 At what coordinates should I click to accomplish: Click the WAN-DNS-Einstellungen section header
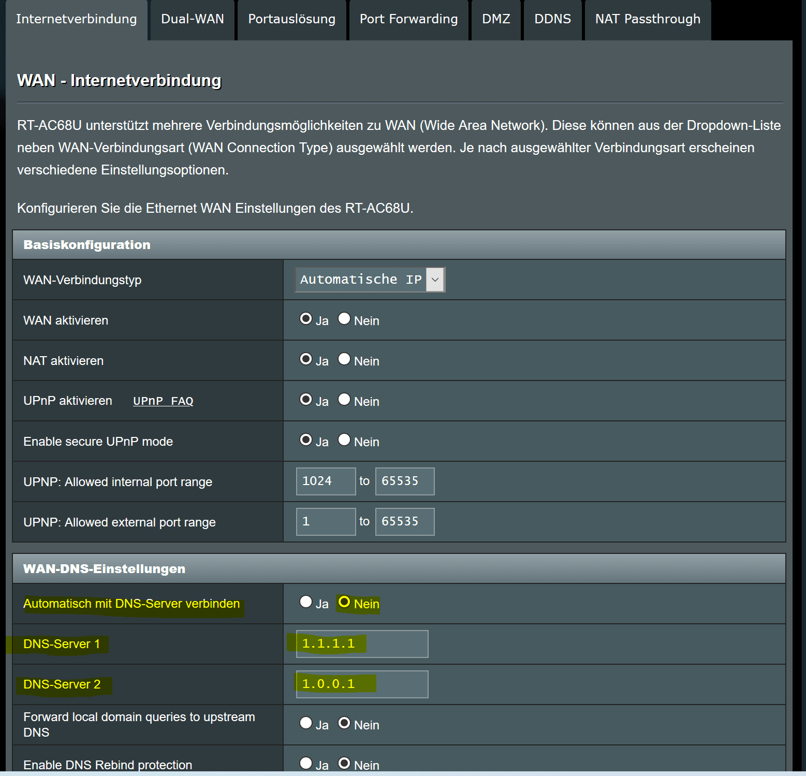tap(399, 569)
